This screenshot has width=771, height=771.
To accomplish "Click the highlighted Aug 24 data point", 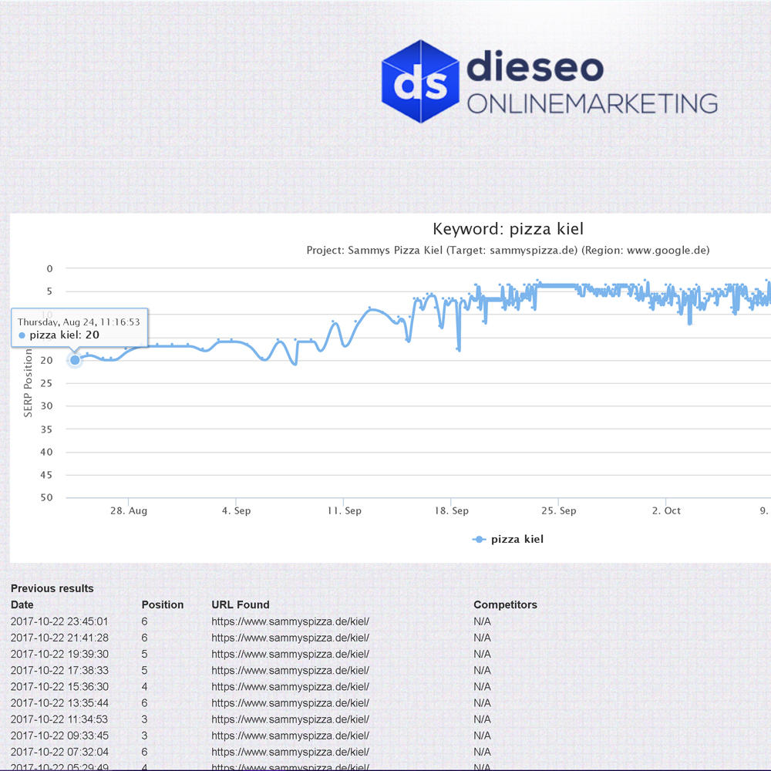I will tap(75, 360).
